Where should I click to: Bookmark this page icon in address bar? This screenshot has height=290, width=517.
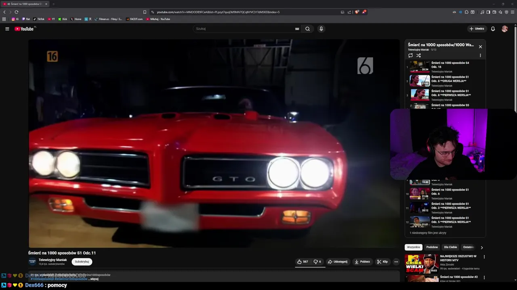click(x=145, y=12)
